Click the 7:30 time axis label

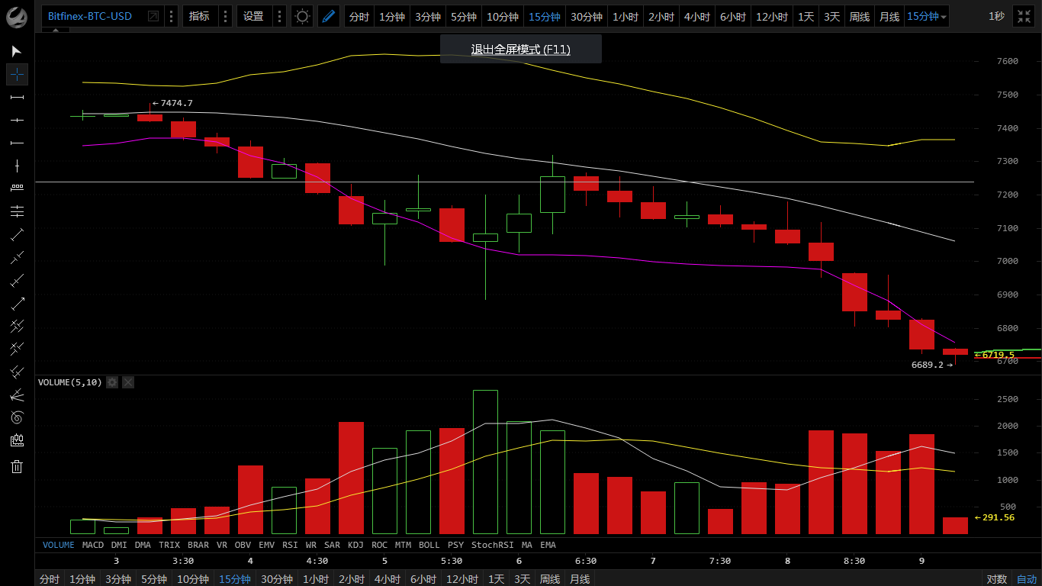[x=720, y=561]
